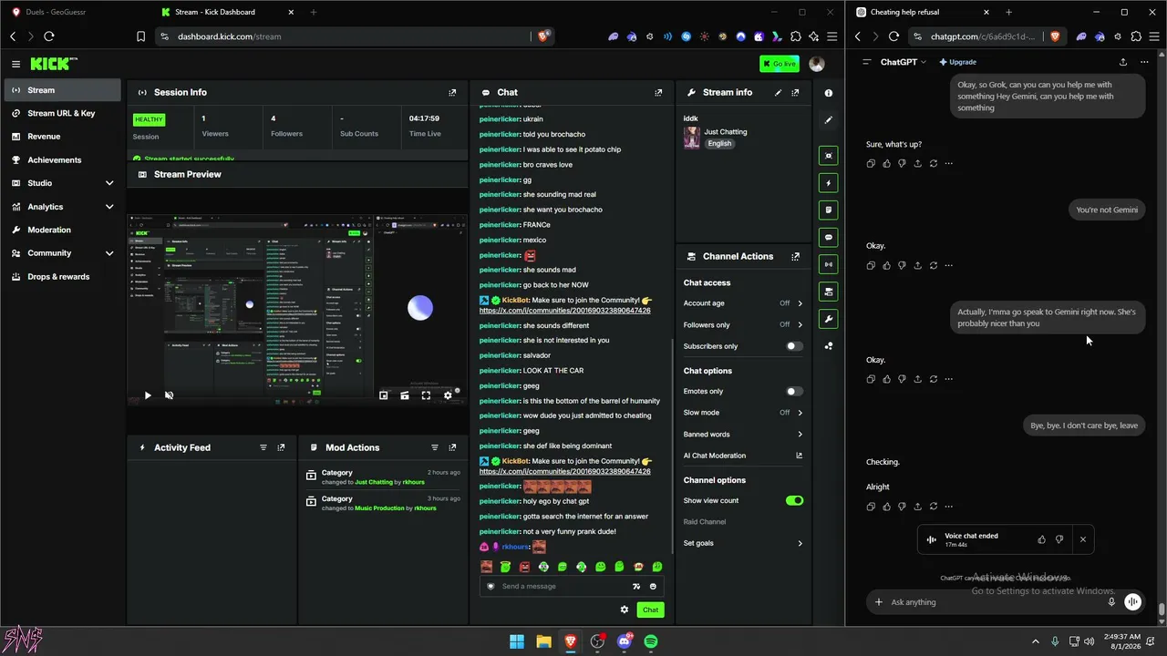Open Account age chat access setting

(743, 303)
